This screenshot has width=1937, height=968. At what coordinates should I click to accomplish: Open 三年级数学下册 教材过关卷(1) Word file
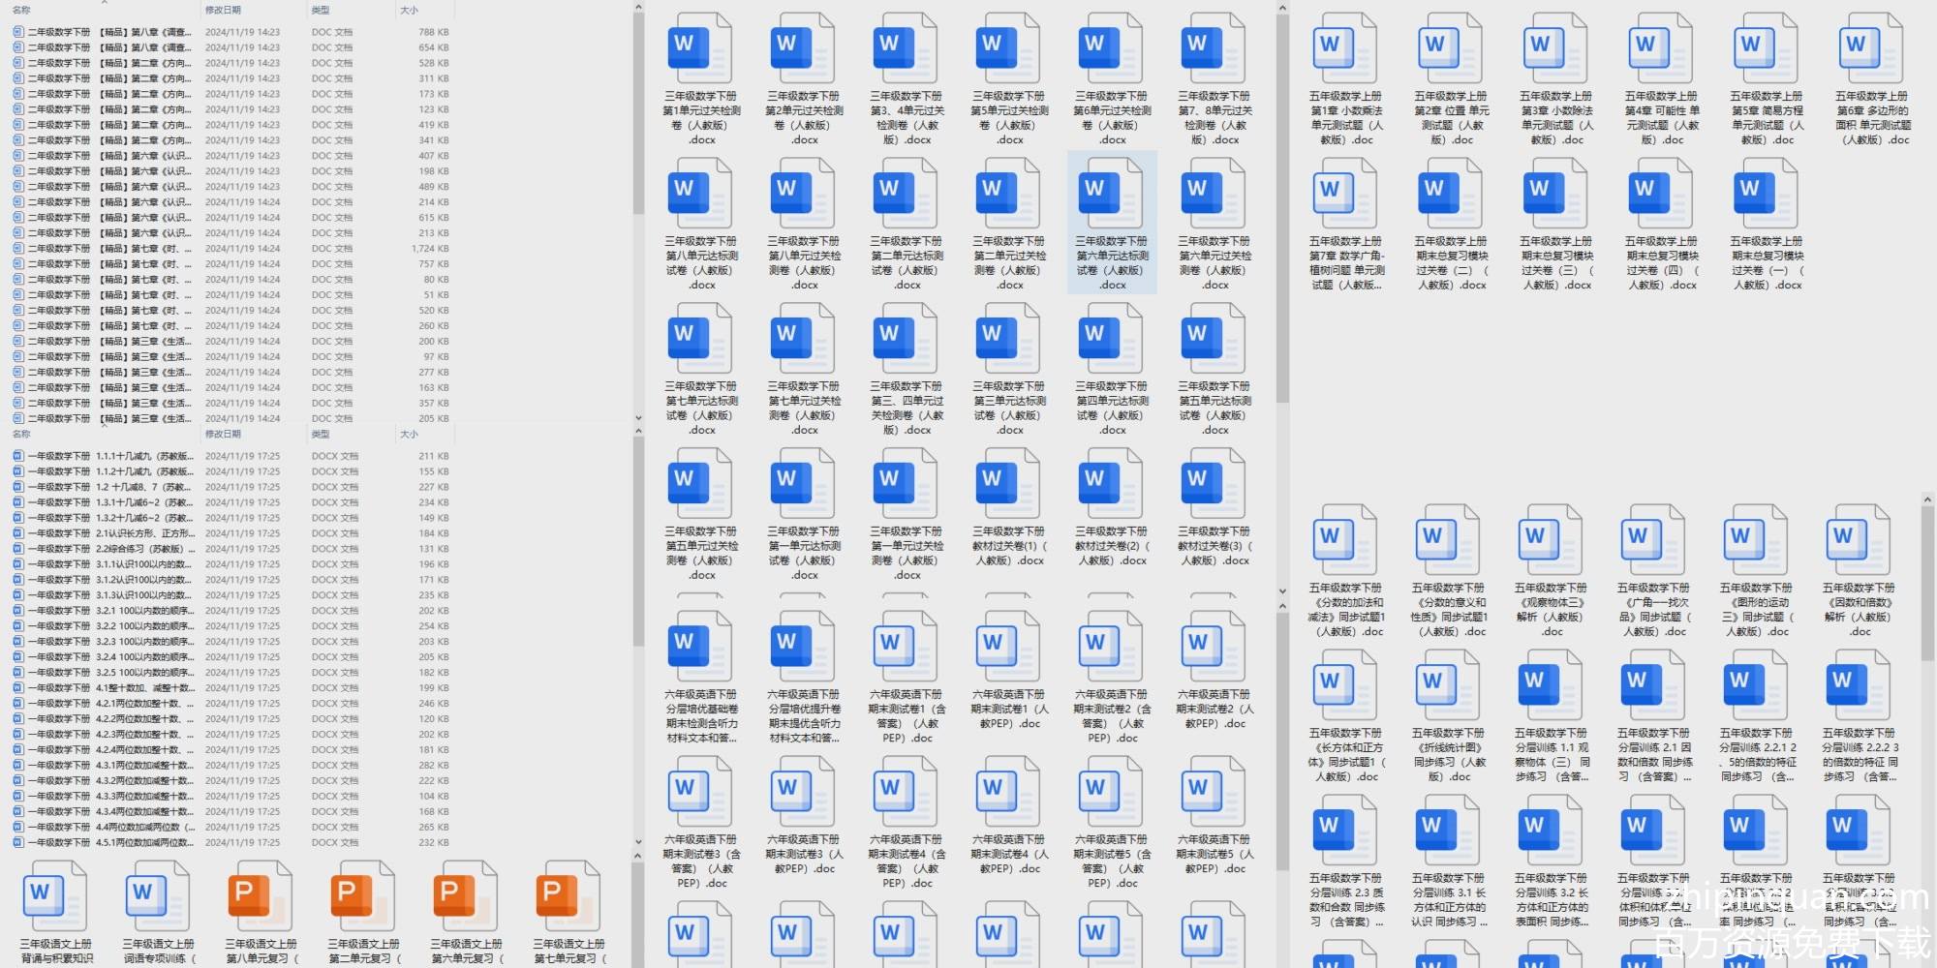click(1009, 484)
